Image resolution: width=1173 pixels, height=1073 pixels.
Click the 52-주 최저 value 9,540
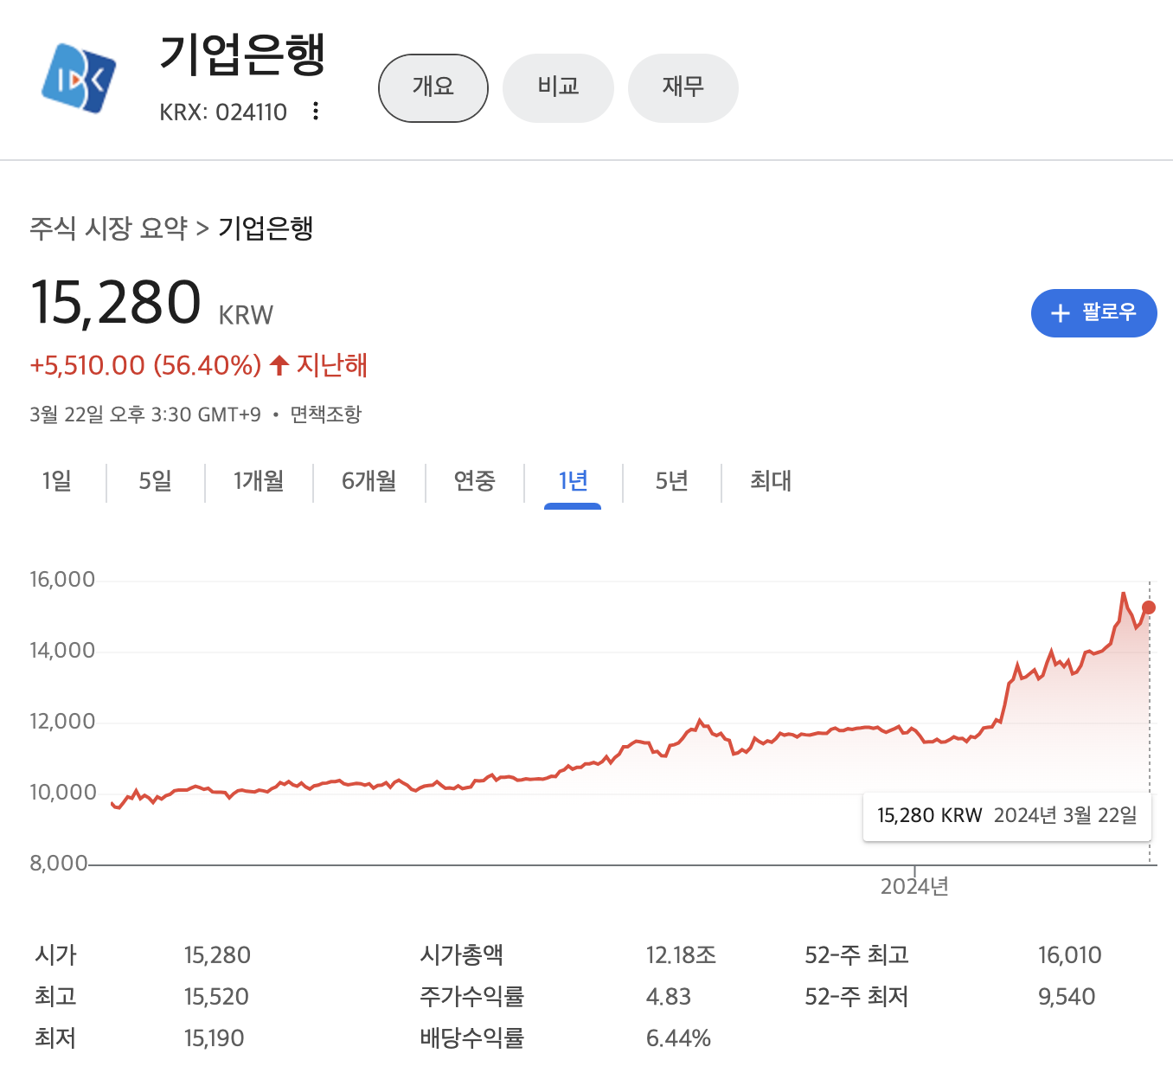click(1067, 997)
